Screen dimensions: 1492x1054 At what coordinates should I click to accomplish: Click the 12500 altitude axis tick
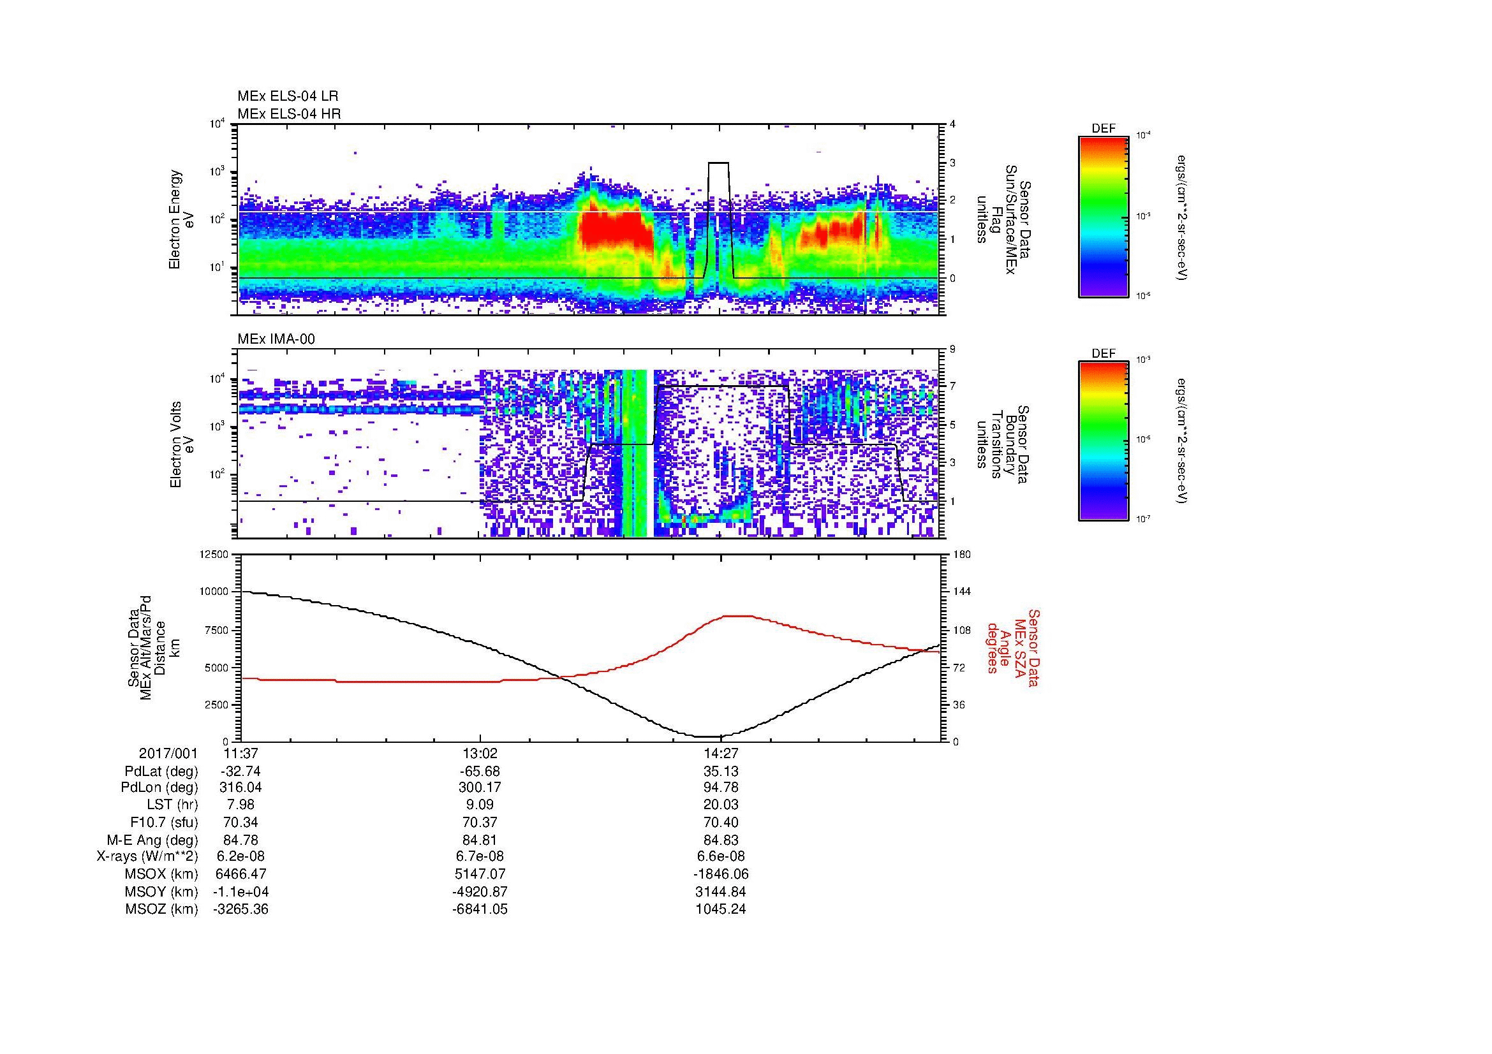(x=215, y=555)
